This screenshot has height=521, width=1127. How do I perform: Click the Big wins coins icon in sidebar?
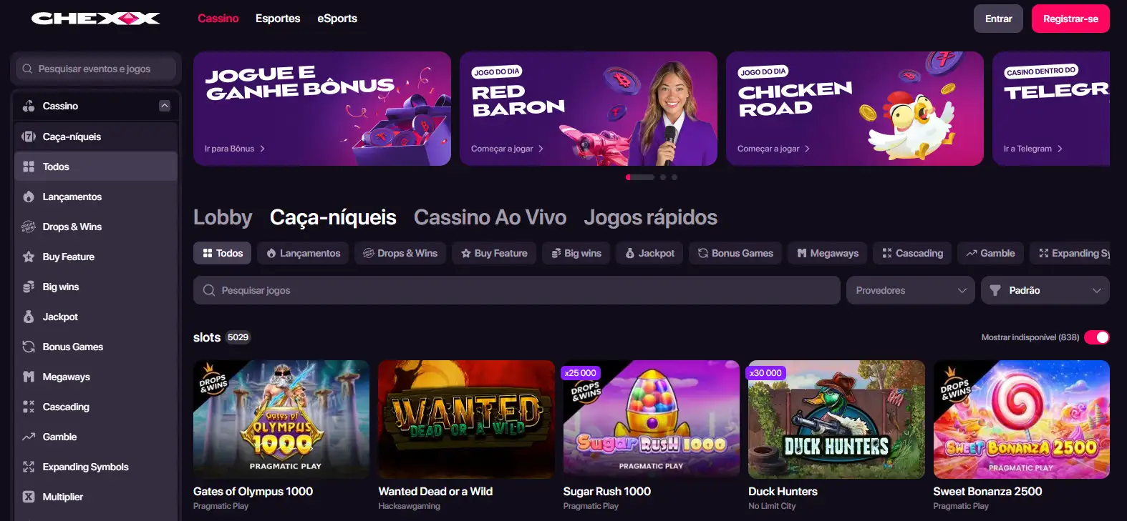tap(29, 287)
